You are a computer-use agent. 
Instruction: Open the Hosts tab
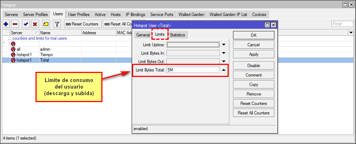(116, 15)
